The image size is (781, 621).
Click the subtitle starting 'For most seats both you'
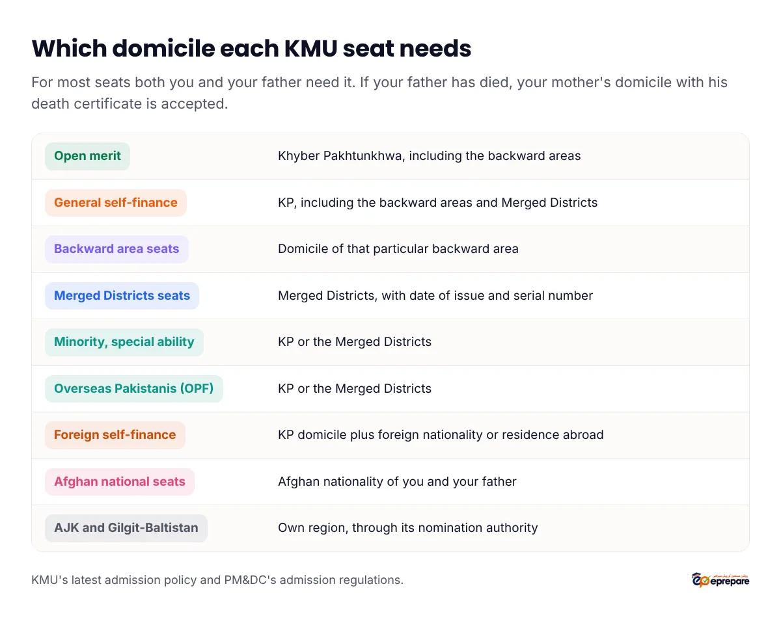point(379,93)
